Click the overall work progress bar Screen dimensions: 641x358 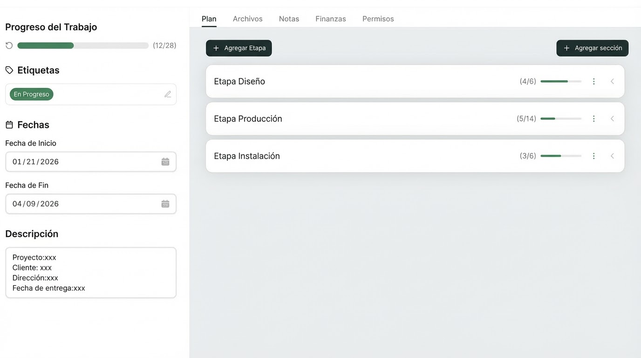(83, 46)
